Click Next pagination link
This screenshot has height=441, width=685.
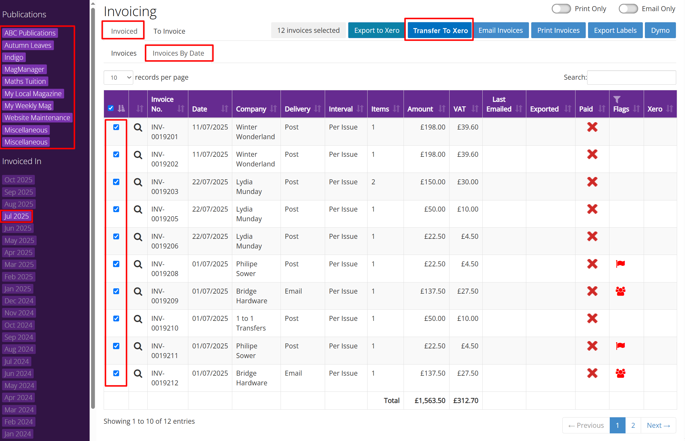658,425
